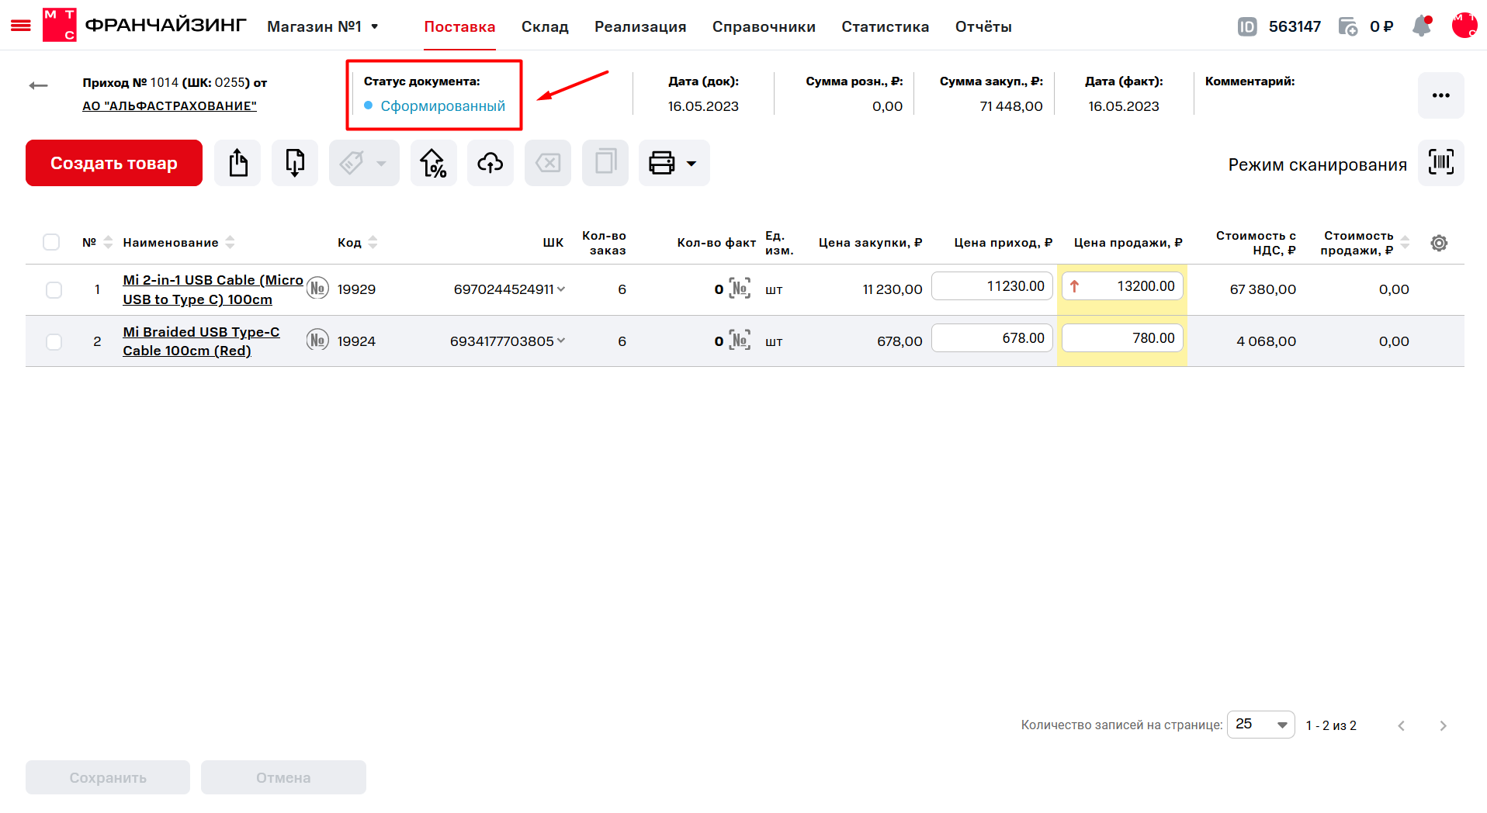
Task: Click account ID number 563147
Action: (1295, 26)
